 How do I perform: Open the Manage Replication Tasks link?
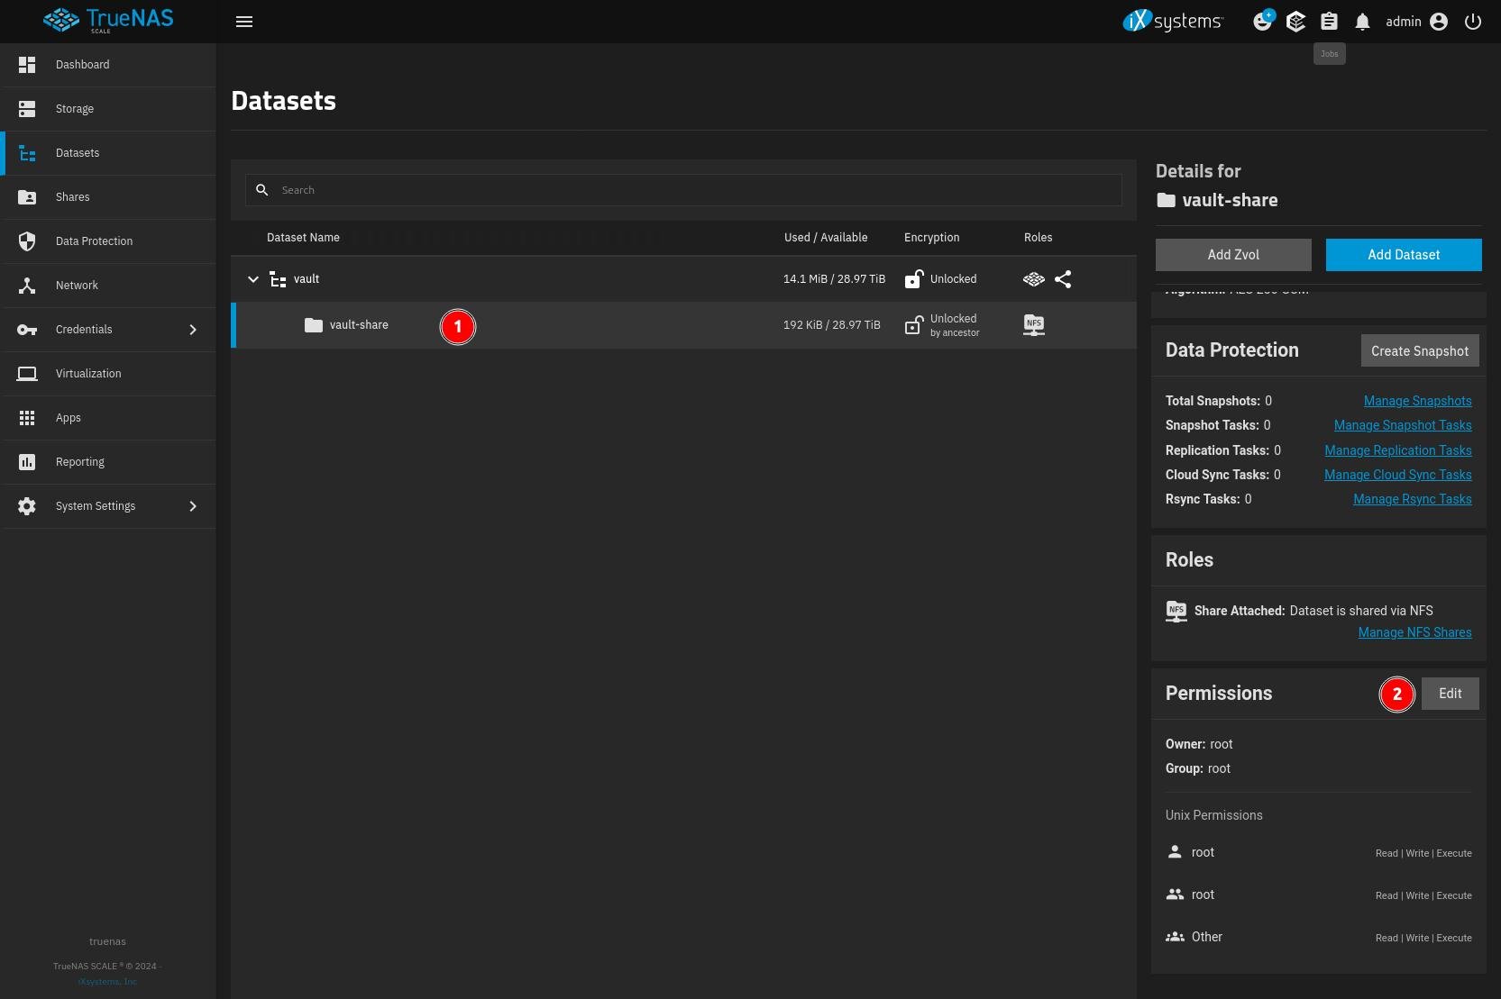1398,450
